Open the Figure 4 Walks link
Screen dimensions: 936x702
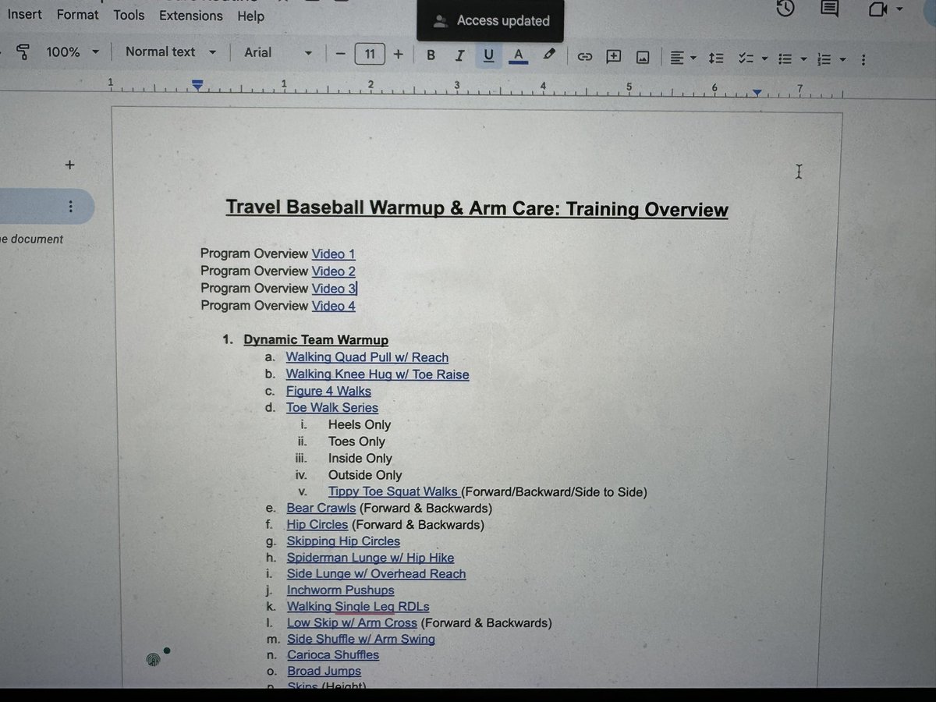pos(328,392)
